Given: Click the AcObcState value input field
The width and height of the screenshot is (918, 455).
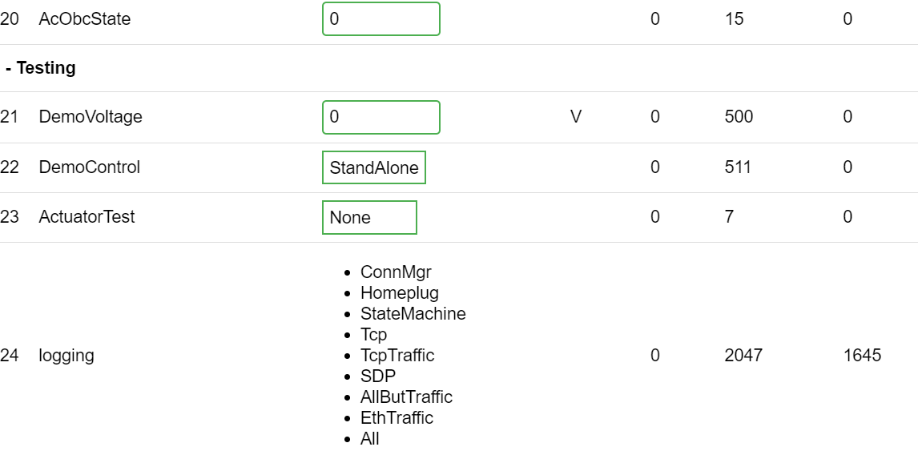Looking at the screenshot, I should pyautogui.click(x=380, y=19).
